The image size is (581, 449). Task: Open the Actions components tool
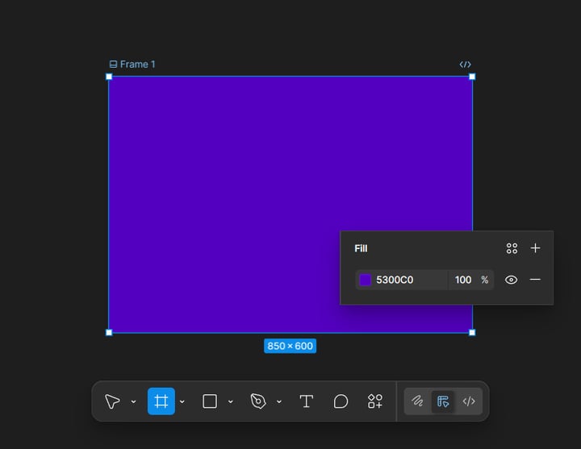(375, 401)
